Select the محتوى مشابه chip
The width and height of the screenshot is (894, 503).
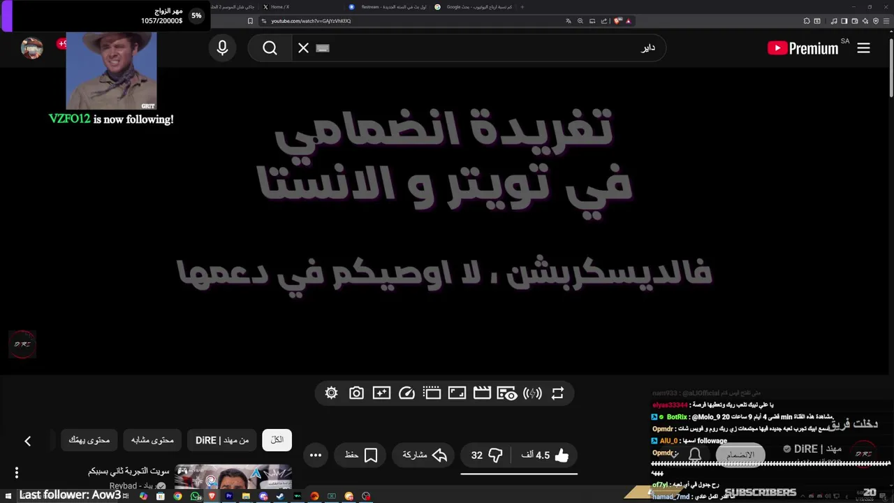152,440
